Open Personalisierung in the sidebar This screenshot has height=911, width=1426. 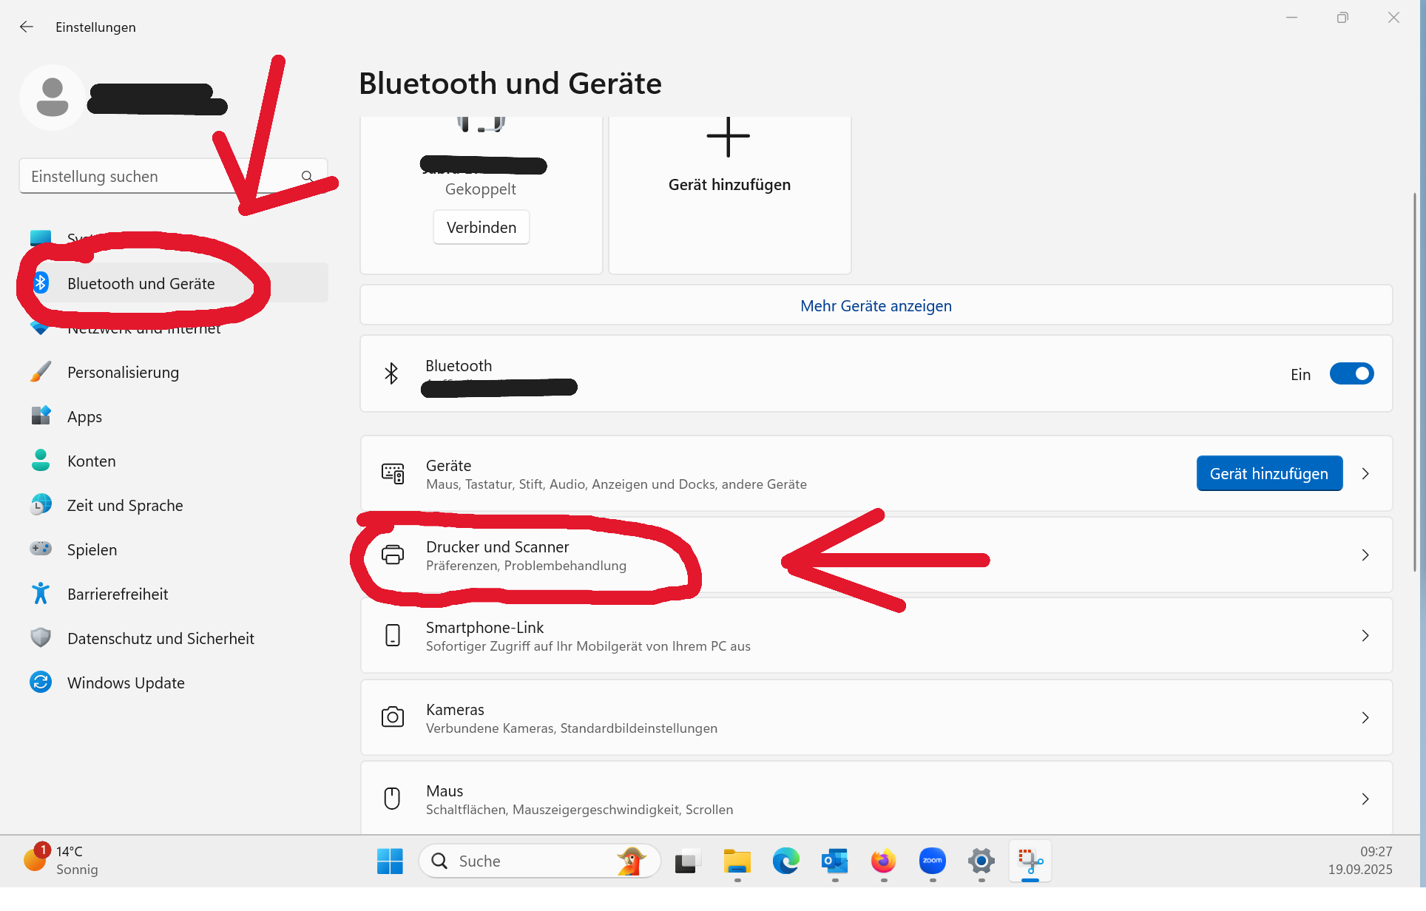[123, 373]
